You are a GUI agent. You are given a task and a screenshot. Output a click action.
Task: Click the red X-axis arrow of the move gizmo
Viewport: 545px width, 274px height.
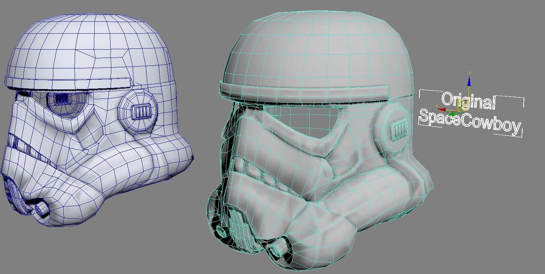(x=442, y=109)
